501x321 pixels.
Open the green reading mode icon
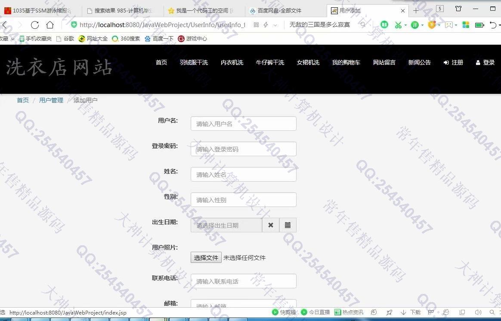[x=384, y=25]
